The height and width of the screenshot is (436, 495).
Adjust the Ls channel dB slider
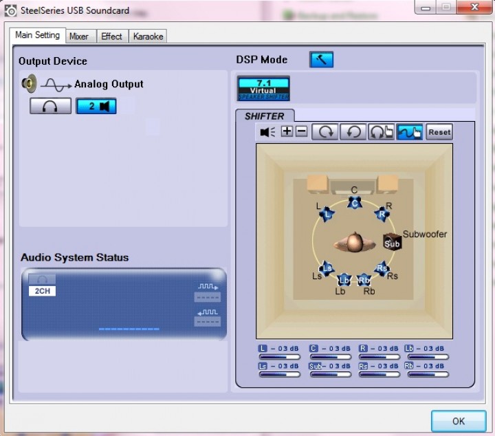280,374
